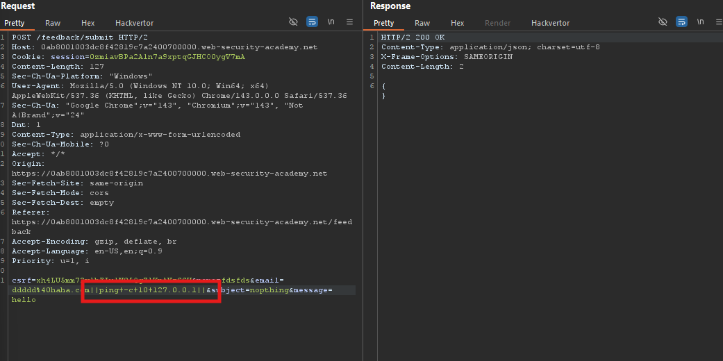Screen dimensions: 723x361
Task: Open Request panel hamburger options menu
Action: 349,22
